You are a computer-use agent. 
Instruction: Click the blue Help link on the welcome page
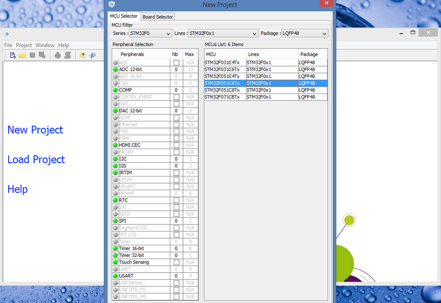point(18,189)
